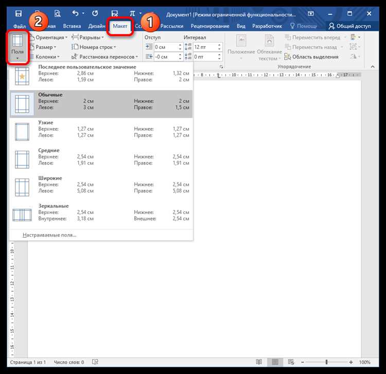Switch to Read Mode view icon

(259, 362)
